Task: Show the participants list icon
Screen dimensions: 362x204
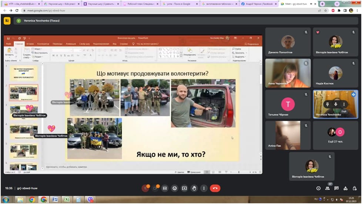Action: (x=327, y=188)
